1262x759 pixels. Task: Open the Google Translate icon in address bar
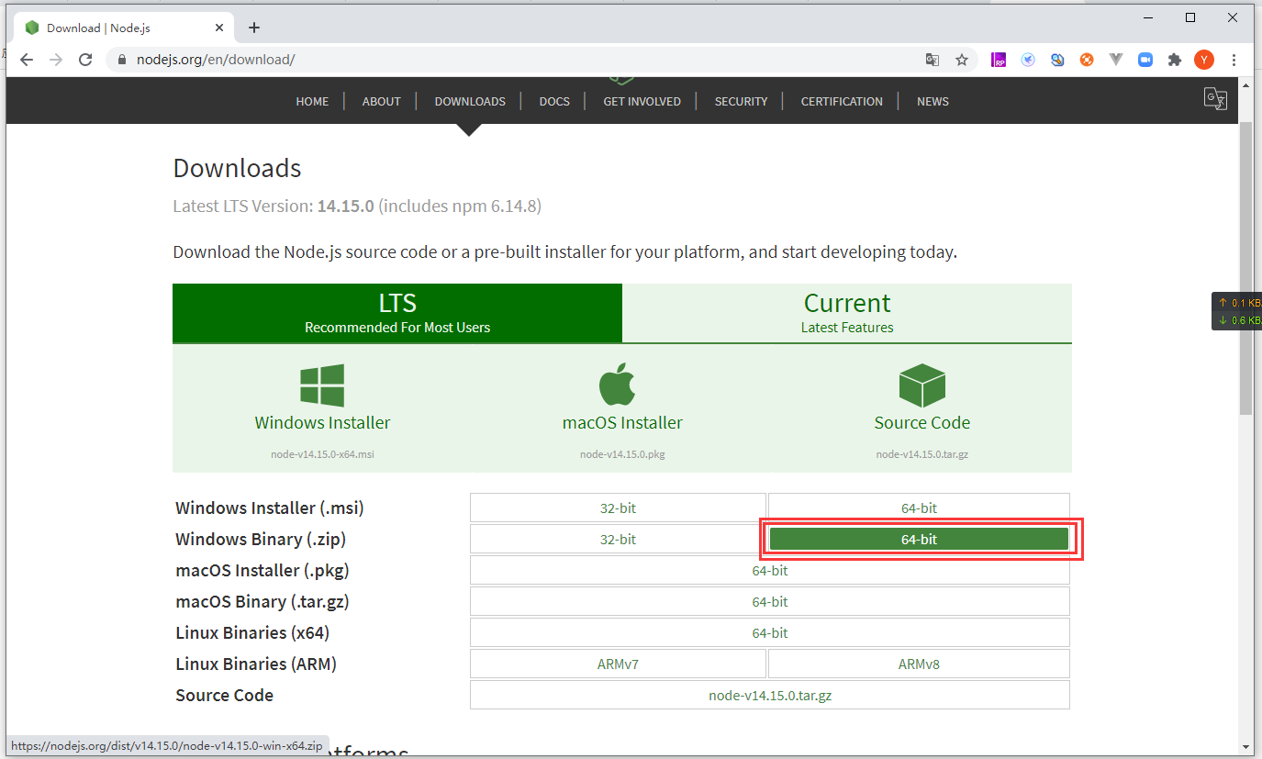click(933, 60)
